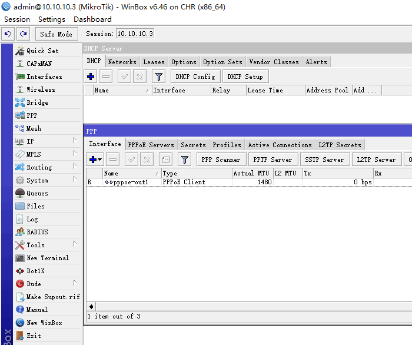This screenshot has width=412, height=345.
Task: Expand the Dude submenu arrow
Action: [75, 283]
